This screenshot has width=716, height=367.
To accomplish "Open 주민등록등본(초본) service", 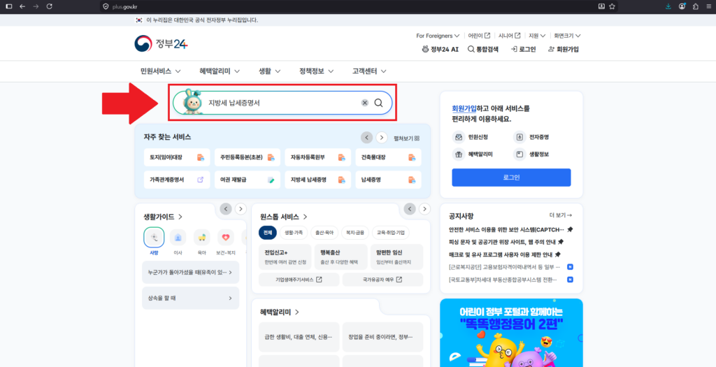I will (x=248, y=157).
